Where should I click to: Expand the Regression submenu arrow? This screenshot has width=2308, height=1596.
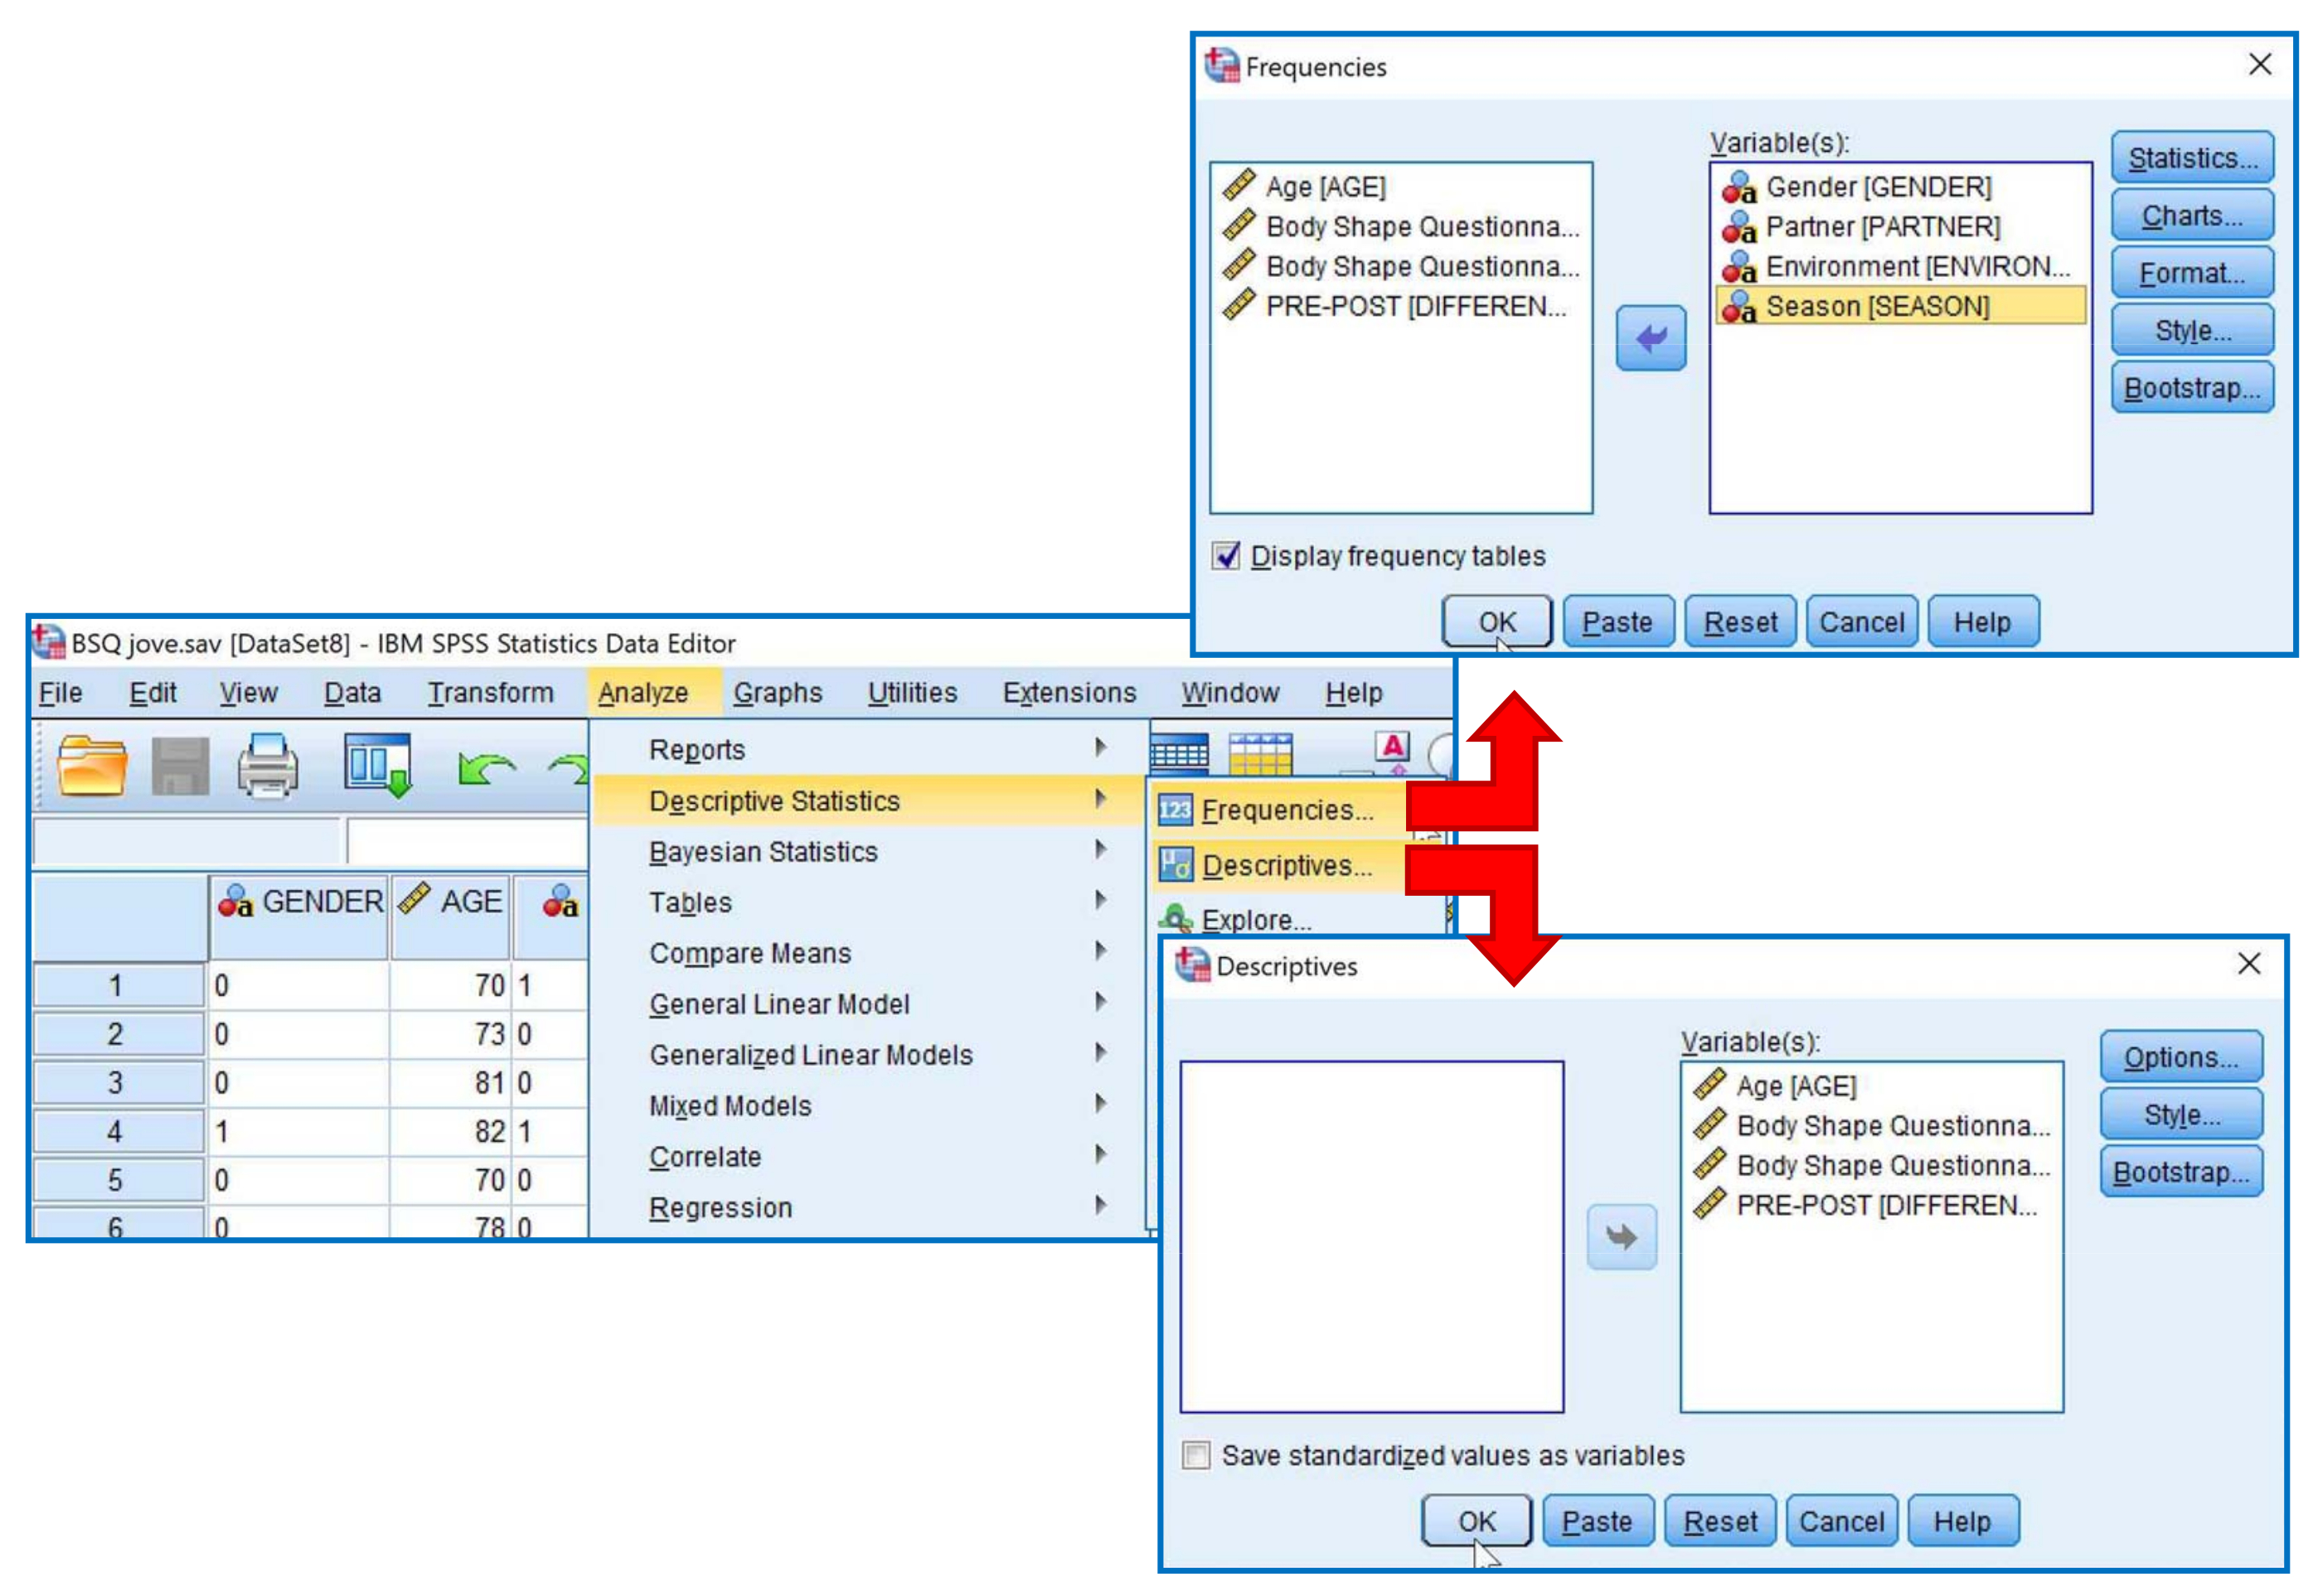1099,1204
